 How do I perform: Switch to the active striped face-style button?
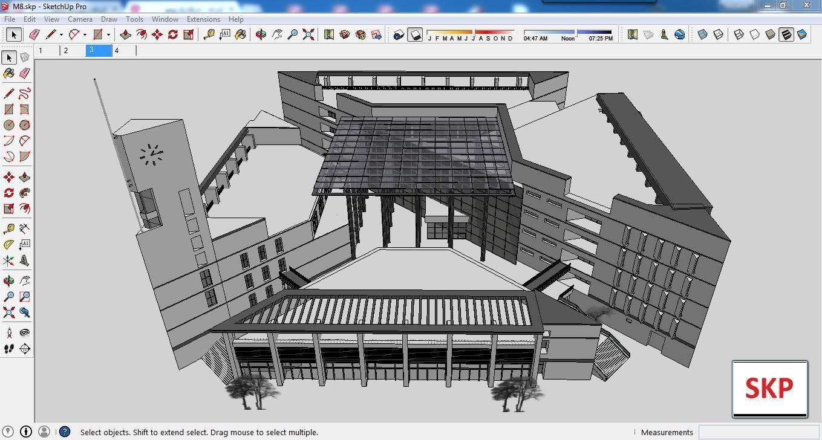786,34
